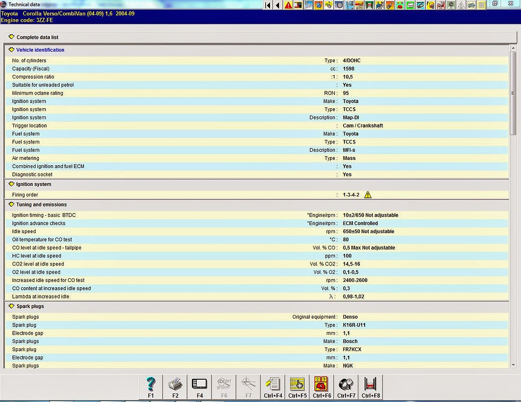Go back with the left arrow toolbar icon

(x=278, y=5)
